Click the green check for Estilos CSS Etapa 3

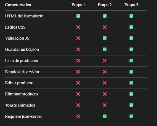(x=131, y=27)
